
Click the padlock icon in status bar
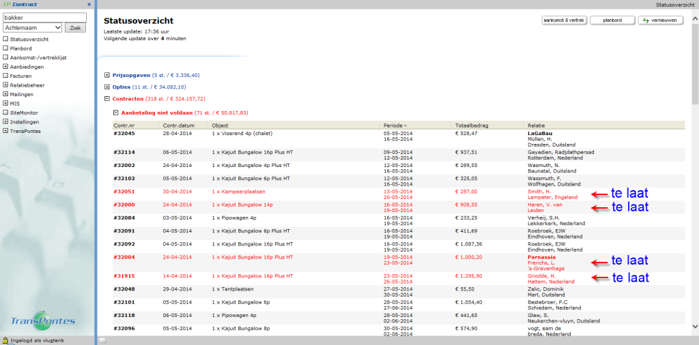[5, 340]
